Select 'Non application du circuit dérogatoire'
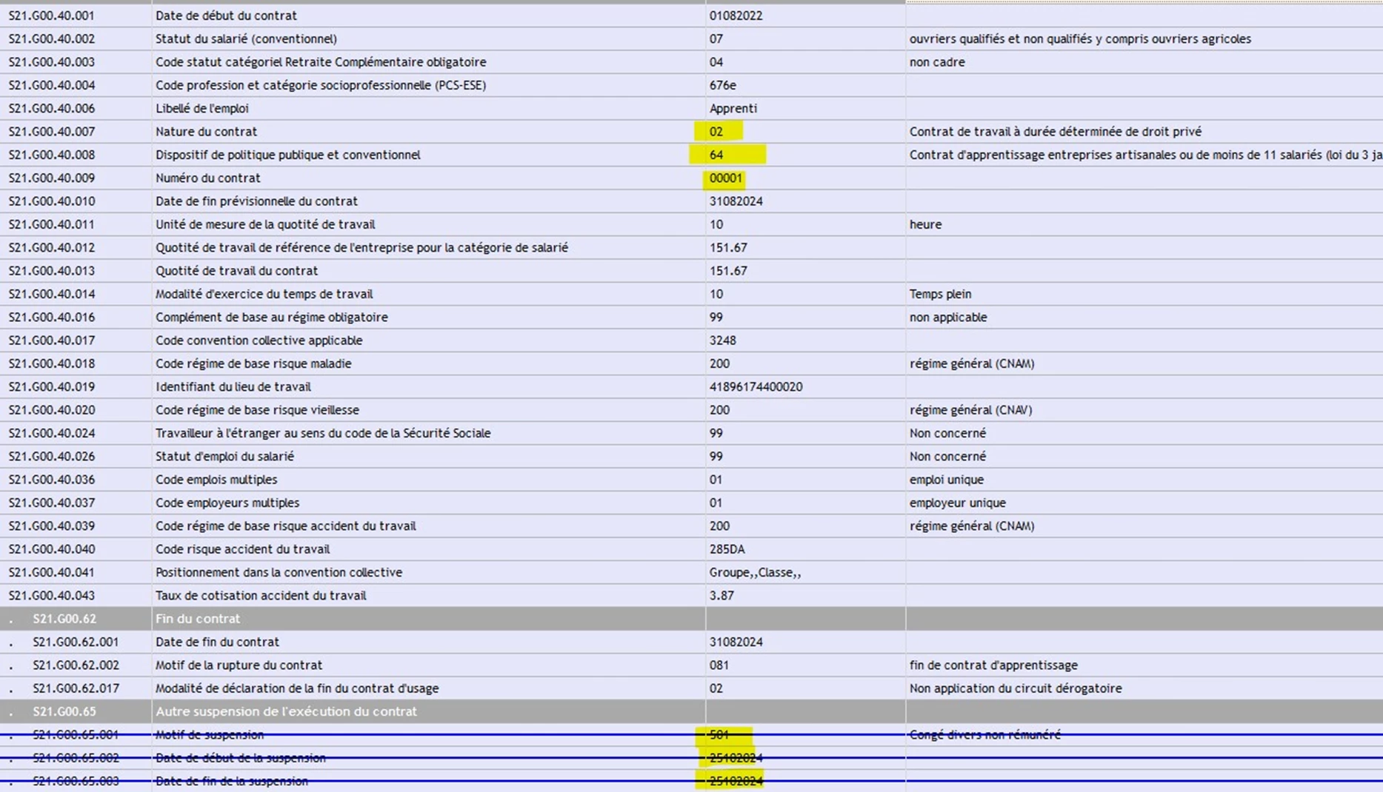The width and height of the screenshot is (1383, 792). (x=1016, y=688)
